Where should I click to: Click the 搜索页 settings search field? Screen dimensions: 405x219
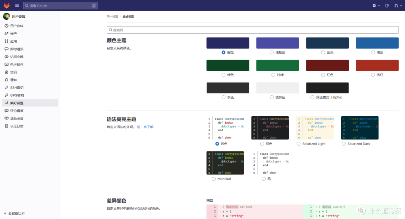click(253, 30)
